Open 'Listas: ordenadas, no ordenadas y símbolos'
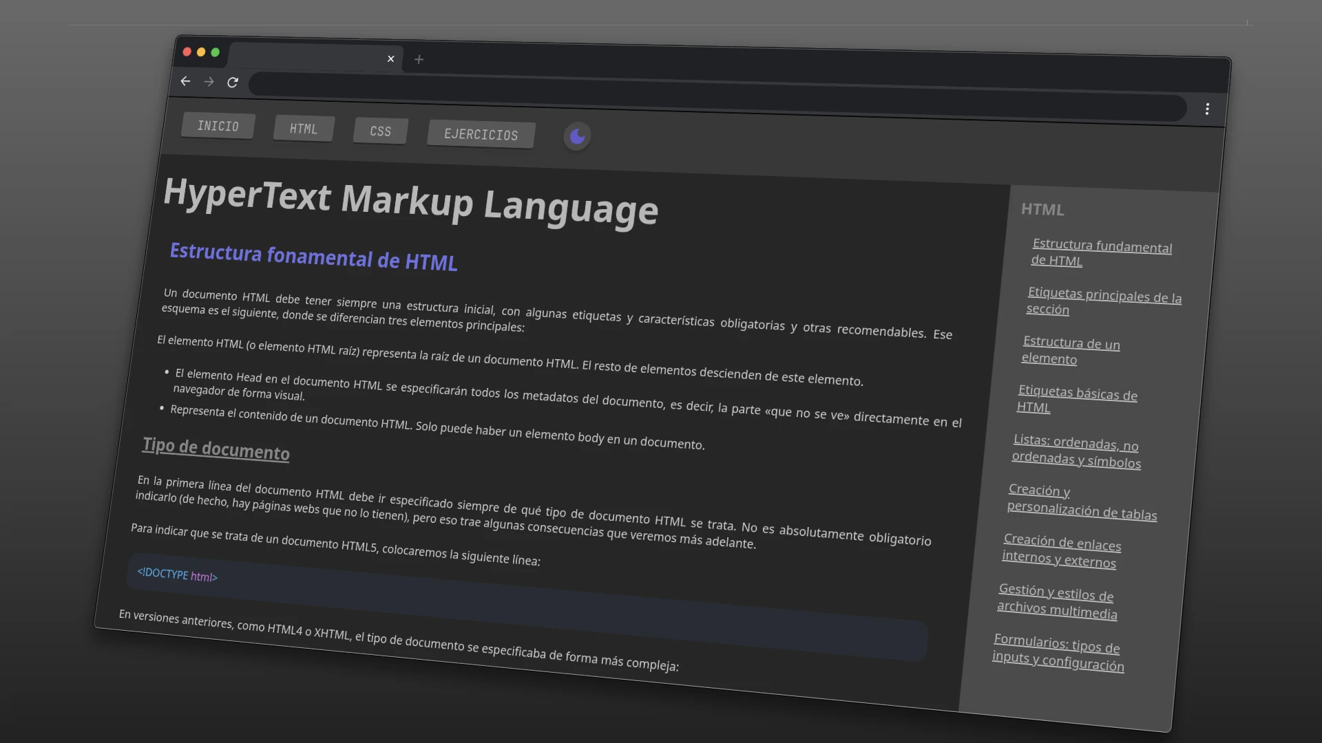The image size is (1322, 743). 1076,451
